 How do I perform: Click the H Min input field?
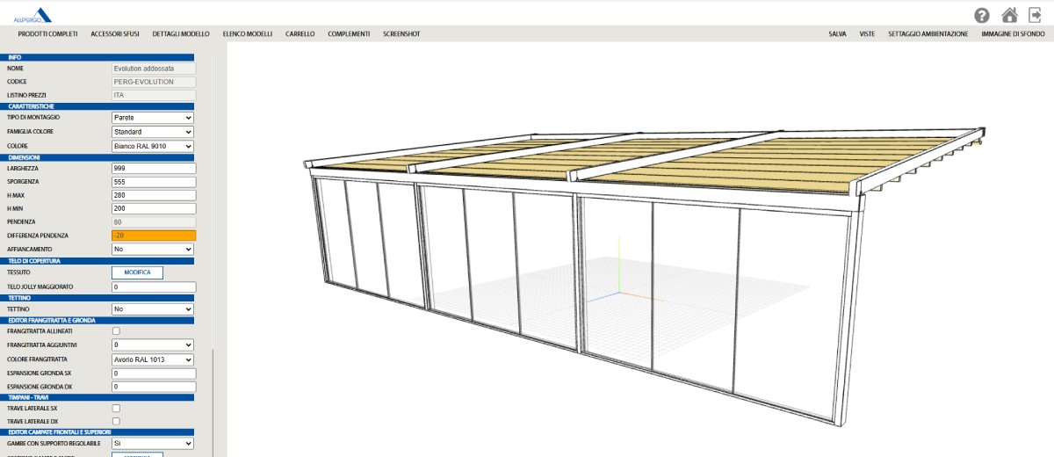click(154, 208)
